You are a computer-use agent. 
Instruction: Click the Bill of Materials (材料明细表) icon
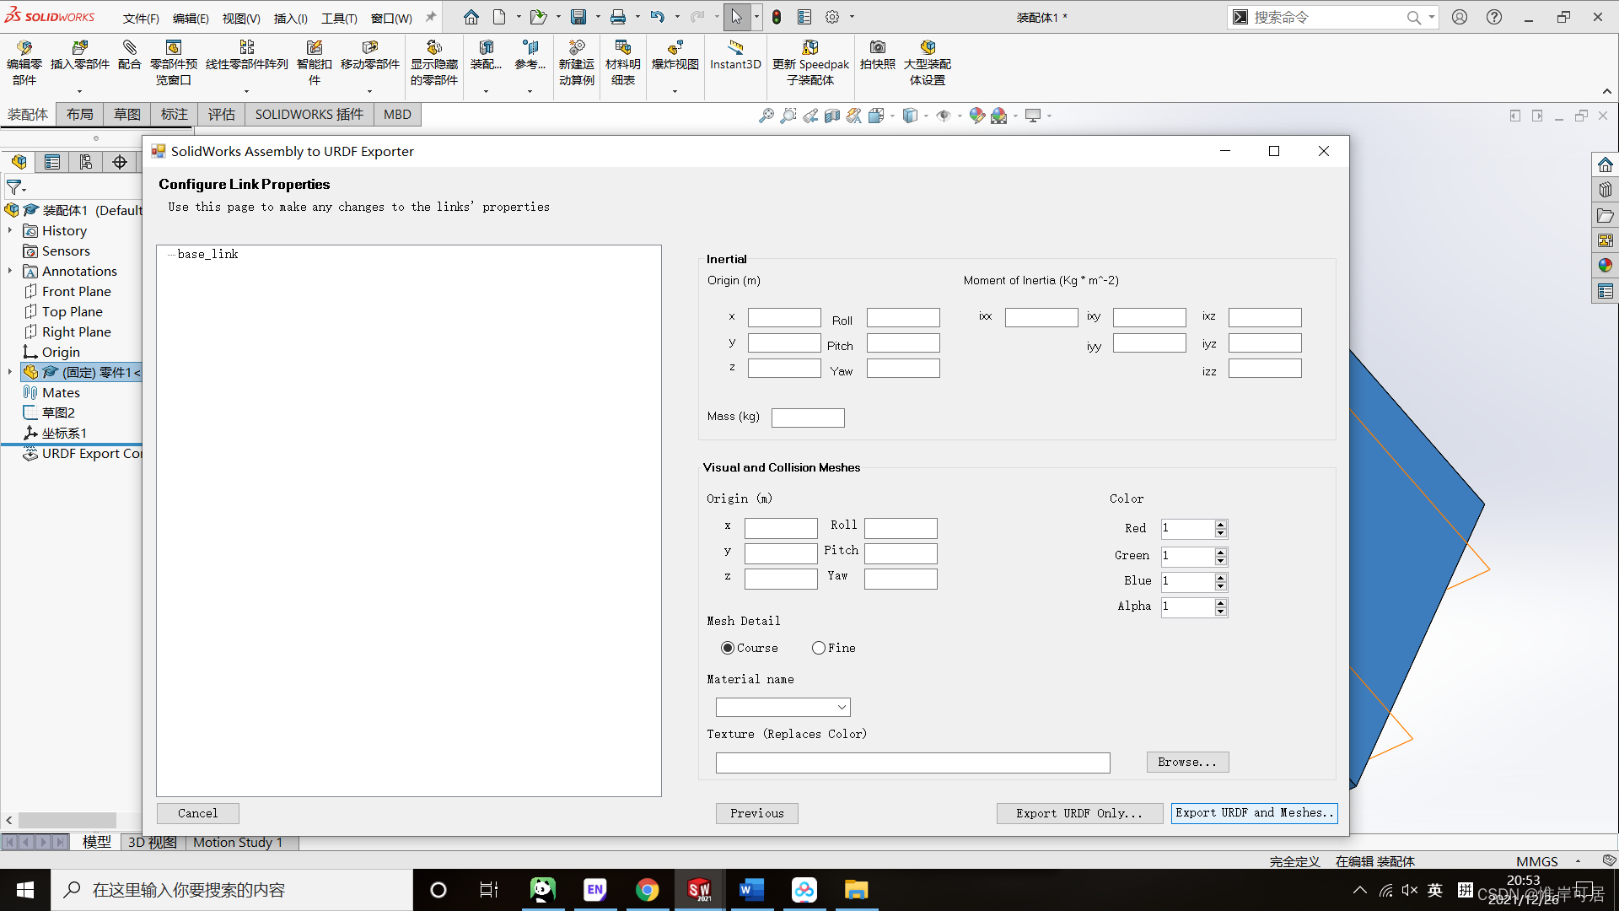pos(622,48)
